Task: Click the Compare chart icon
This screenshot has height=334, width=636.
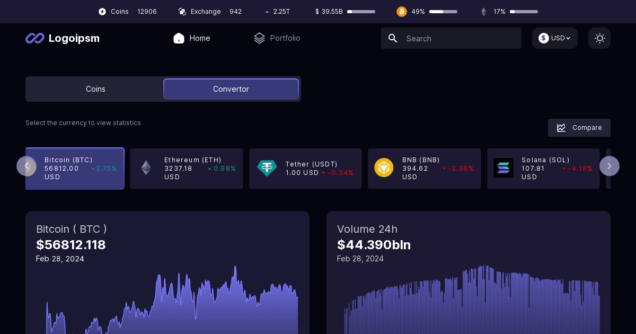Action: tap(561, 128)
